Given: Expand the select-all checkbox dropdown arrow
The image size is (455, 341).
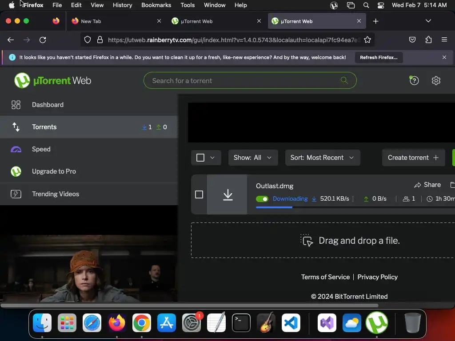Looking at the screenshot, I should coord(212,158).
